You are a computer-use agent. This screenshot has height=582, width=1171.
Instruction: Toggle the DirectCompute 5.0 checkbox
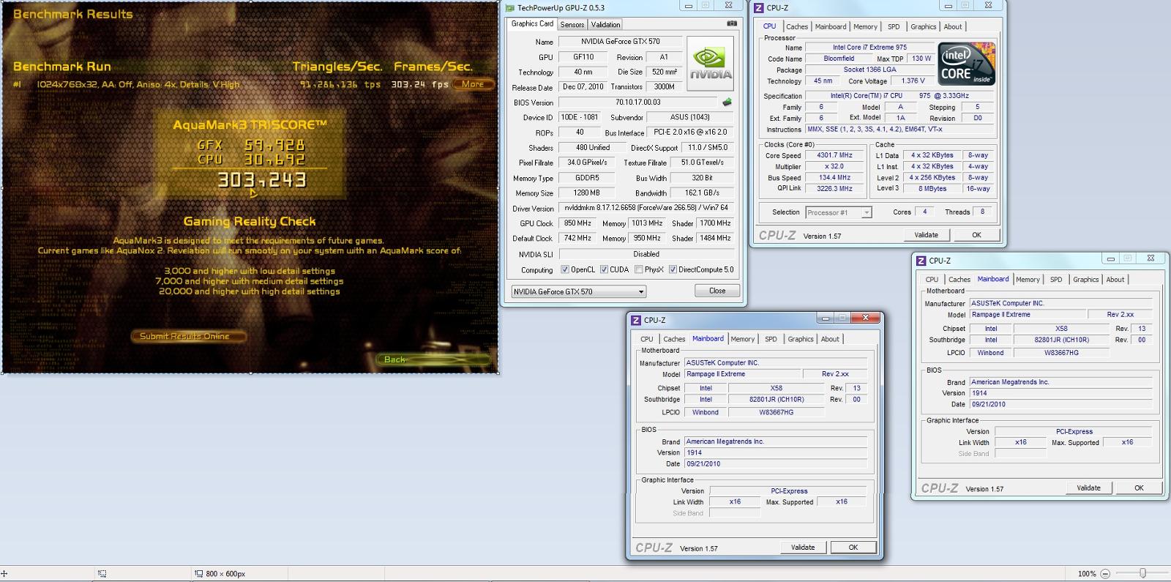point(673,269)
